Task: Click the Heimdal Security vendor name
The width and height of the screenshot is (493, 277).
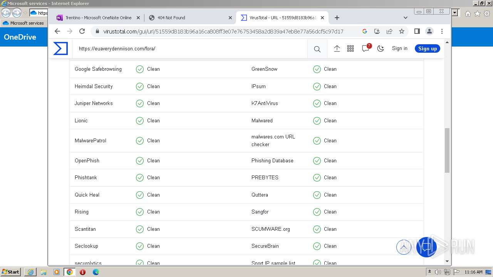Action: click(x=94, y=87)
